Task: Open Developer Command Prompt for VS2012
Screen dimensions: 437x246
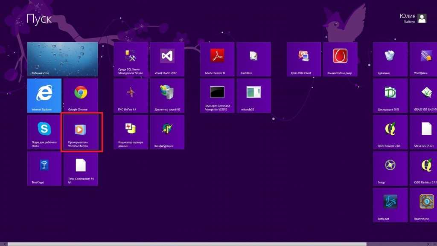Action: point(217,96)
